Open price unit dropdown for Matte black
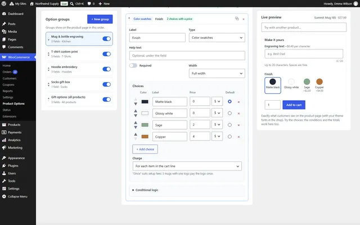Screen dimensions: 360x225 coord(217,101)
